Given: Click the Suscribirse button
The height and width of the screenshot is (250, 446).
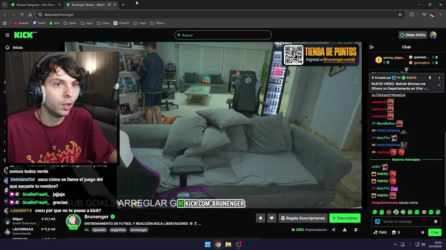Looking at the screenshot, I should (345, 218).
